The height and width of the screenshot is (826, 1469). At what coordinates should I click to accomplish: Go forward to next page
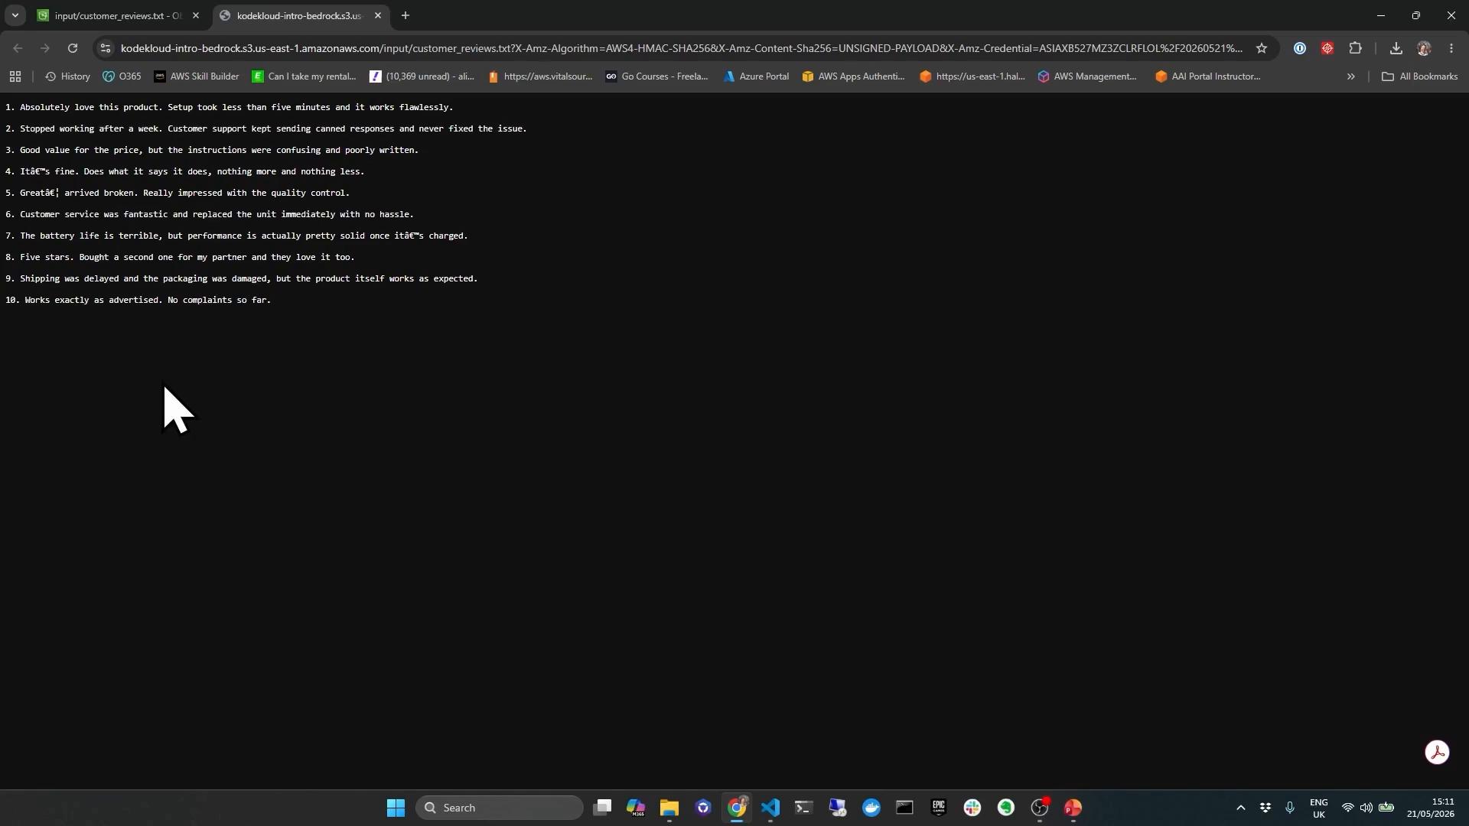point(45,48)
